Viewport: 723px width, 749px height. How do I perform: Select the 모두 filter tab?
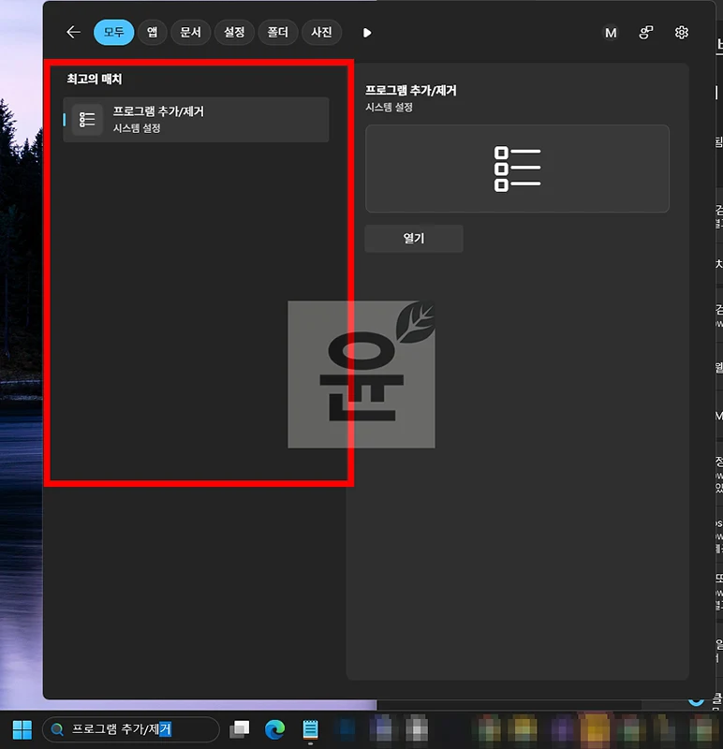[x=113, y=33]
